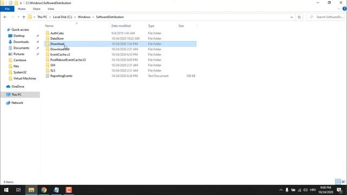Open the Share ribbon tab
The image size is (347, 195).
click(x=36, y=9)
